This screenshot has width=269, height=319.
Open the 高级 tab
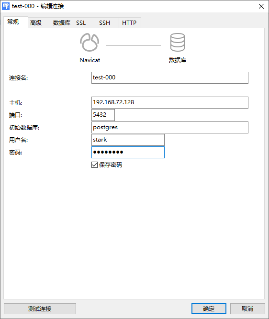point(39,23)
